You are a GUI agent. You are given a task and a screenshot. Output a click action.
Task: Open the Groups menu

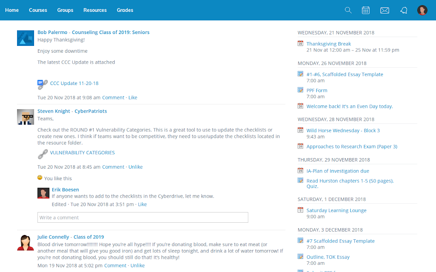tap(65, 10)
